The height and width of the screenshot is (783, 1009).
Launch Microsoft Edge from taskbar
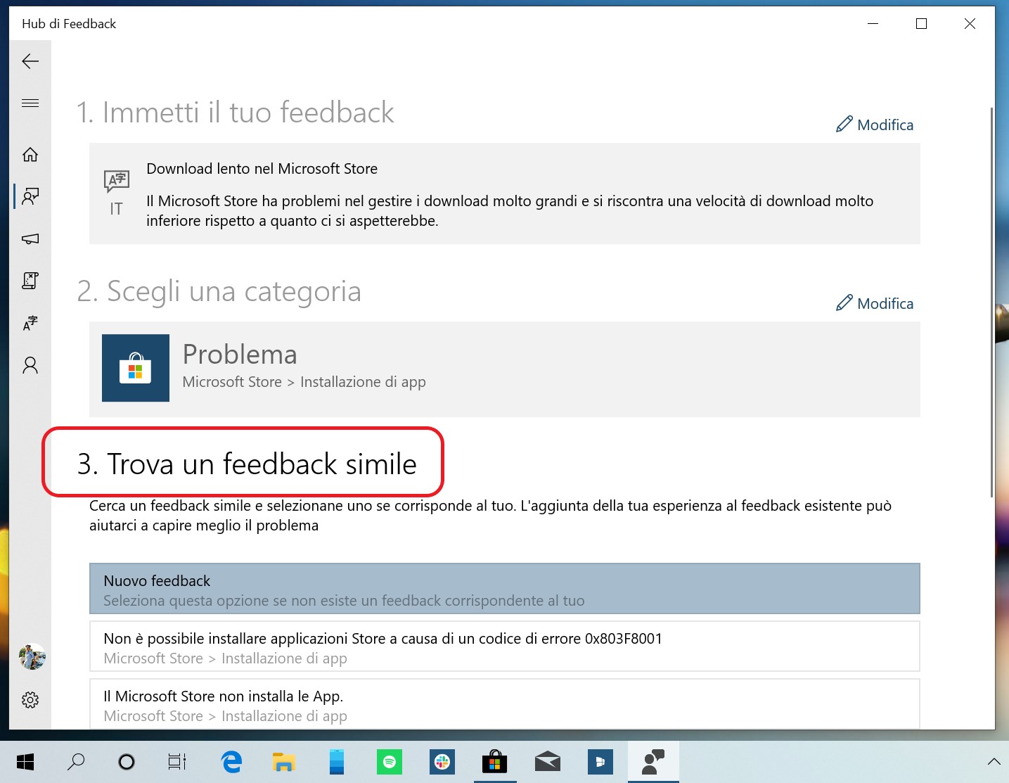click(x=231, y=762)
